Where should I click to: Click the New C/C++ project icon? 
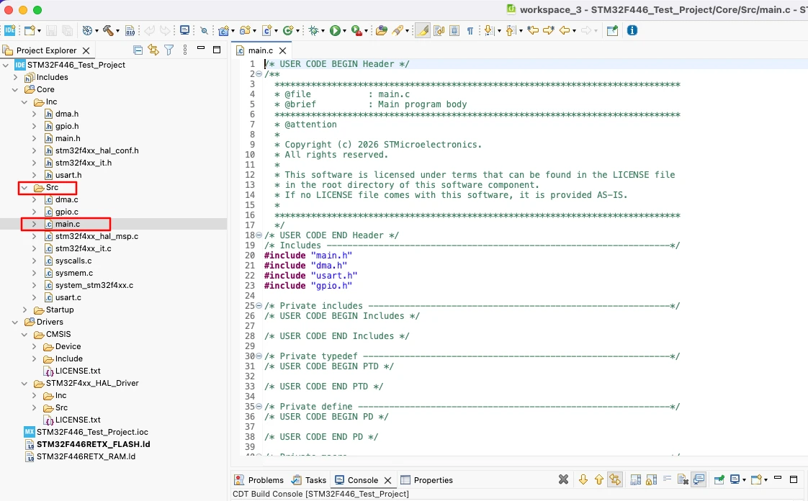224,31
